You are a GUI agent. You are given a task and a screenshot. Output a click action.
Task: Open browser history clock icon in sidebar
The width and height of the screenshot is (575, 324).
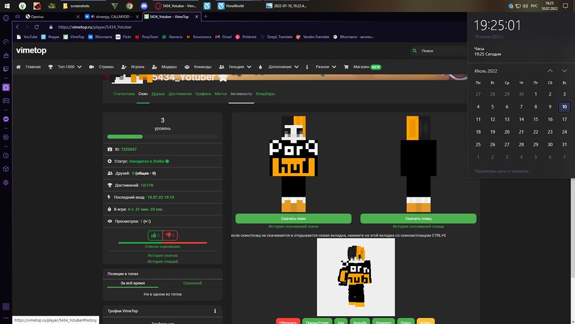(6, 155)
